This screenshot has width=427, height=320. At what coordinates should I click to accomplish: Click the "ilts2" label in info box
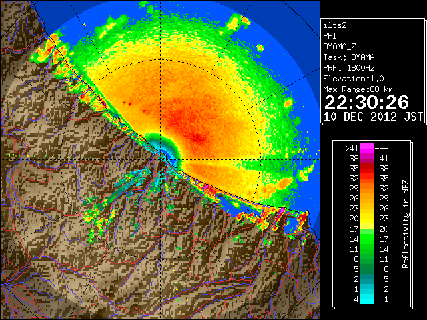pyautogui.click(x=335, y=25)
